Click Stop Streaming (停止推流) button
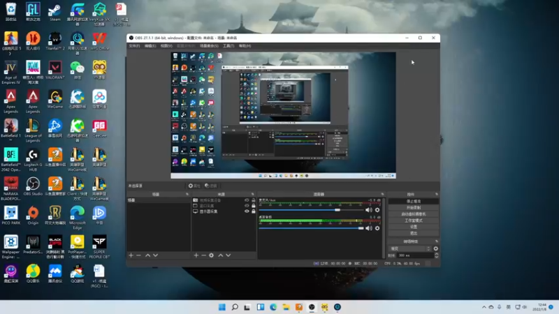559x314 pixels. point(414,201)
